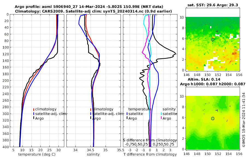Click latitude tick 4 beside the SLA map
Viewport: 246px width, 158px height.
(183, 128)
